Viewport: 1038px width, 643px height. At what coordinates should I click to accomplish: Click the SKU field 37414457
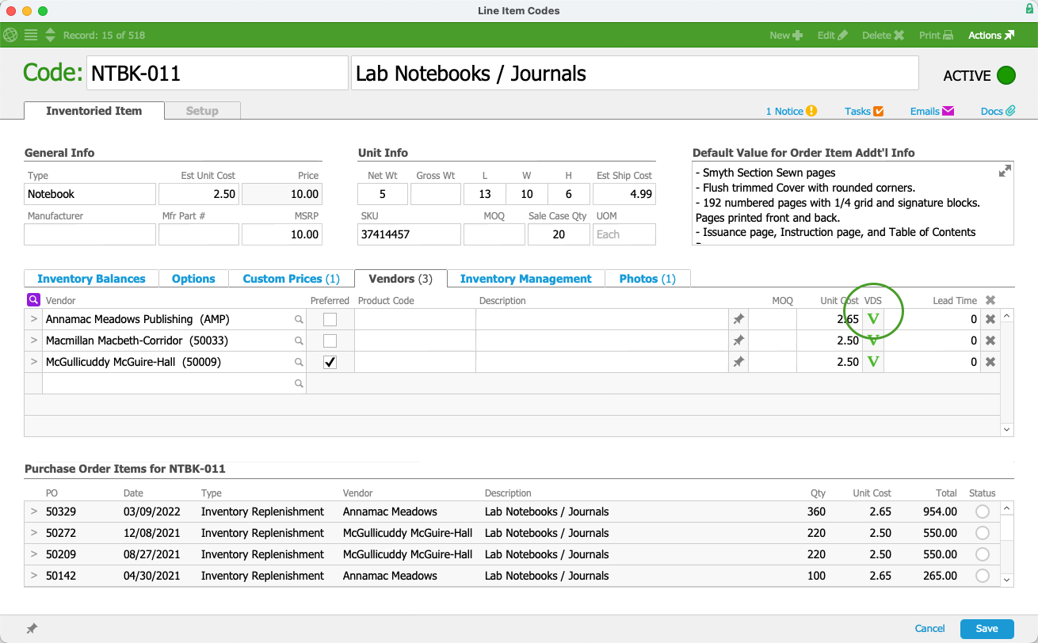click(x=409, y=234)
